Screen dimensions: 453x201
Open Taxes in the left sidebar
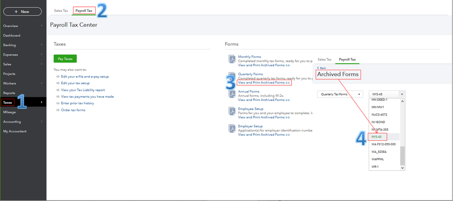[8, 103]
